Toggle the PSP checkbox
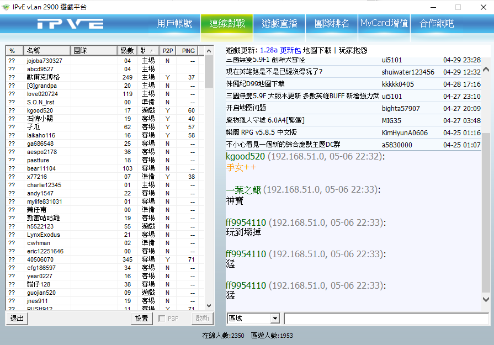 coord(162,319)
